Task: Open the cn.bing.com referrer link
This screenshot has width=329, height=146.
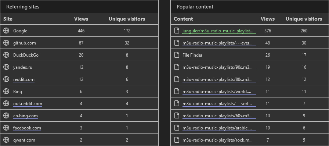Action: [x=25, y=116]
